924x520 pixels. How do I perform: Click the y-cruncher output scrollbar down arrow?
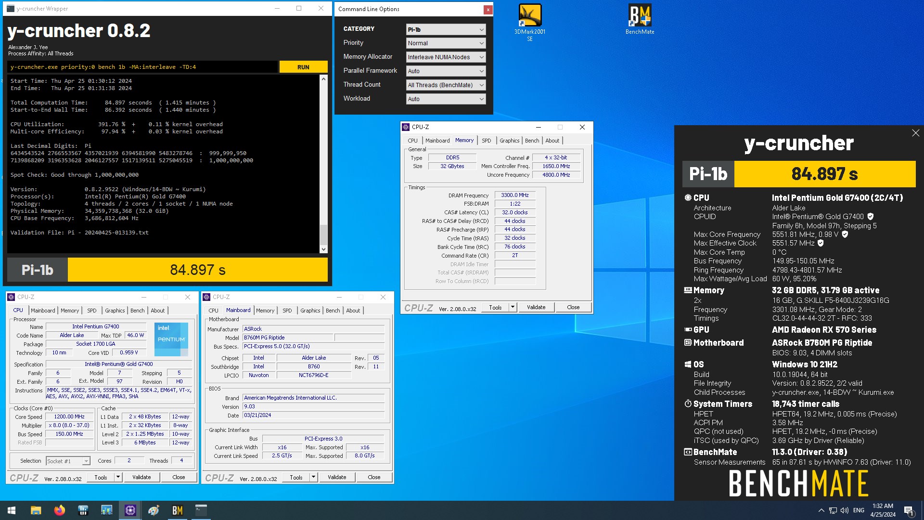point(323,249)
